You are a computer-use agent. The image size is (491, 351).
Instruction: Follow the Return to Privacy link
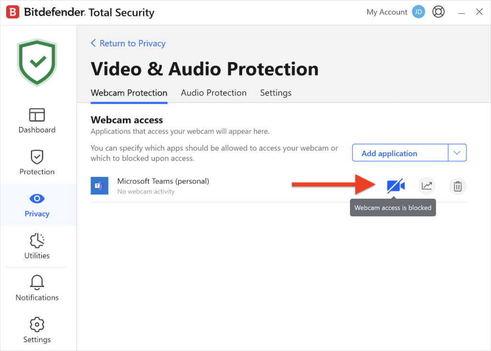132,43
